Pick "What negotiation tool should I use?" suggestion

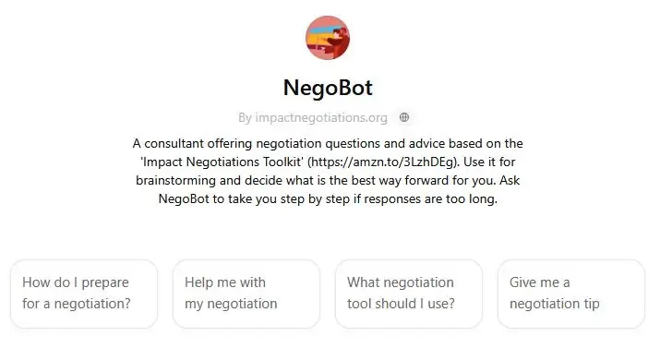point(409,294)
